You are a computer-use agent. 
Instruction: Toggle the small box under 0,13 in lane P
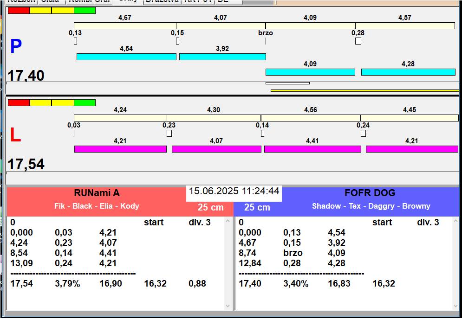[x=75, y=41]
